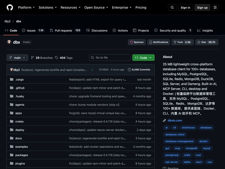Image resolution: width=225 pixels, height=169 pixels.
Task: Click the green check status icon
Action: click(x=92, y=70)
